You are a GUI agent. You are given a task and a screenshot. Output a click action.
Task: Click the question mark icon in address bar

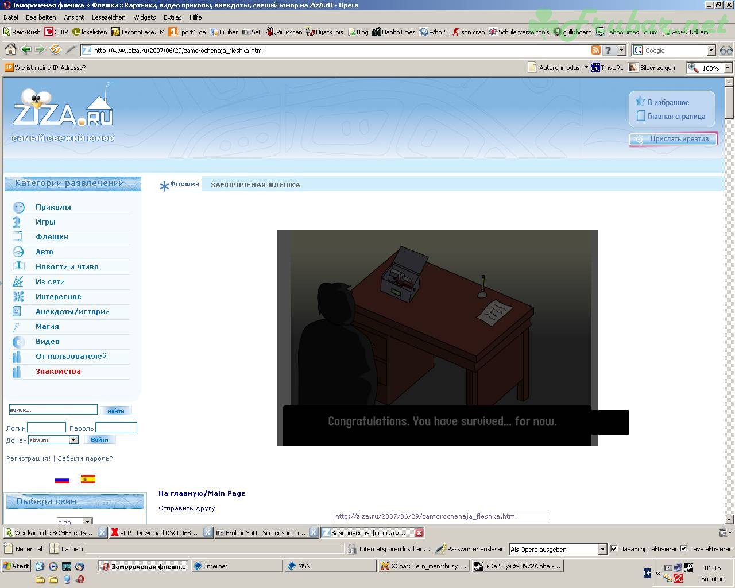[608, 50]
